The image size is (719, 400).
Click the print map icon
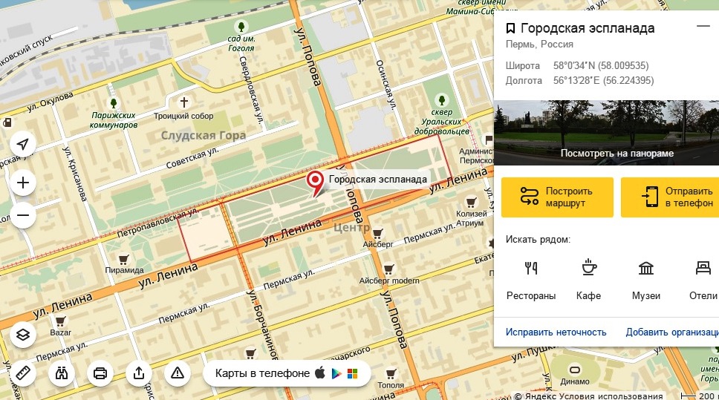100,373
